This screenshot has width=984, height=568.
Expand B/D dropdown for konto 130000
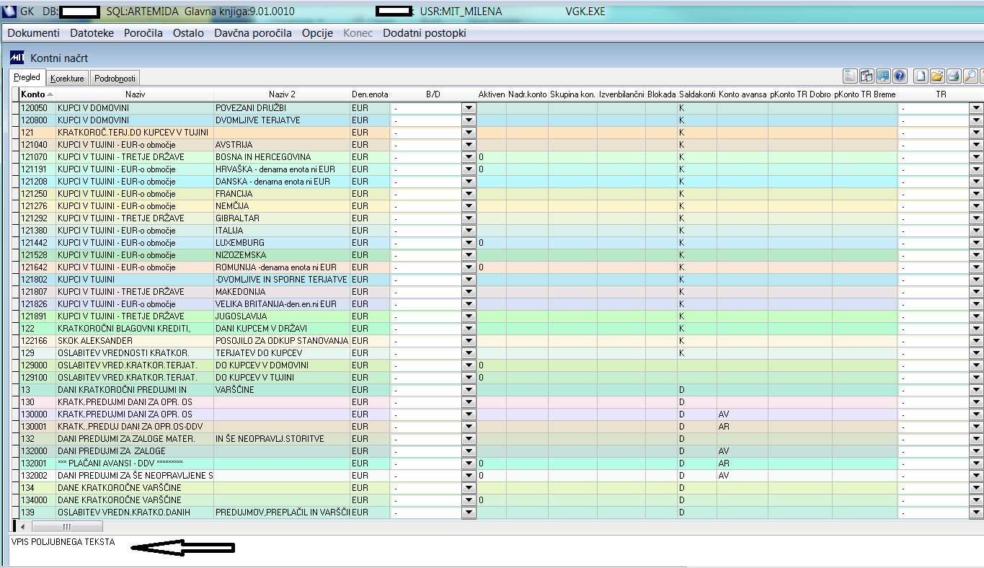coord(469,414)
